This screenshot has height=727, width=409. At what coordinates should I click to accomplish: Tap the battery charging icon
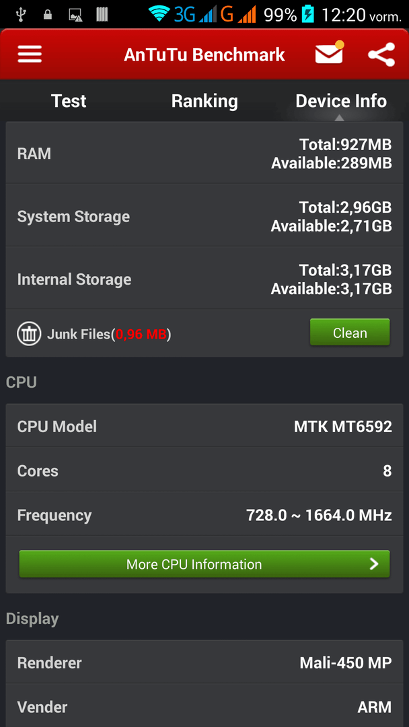pos(308,14)
